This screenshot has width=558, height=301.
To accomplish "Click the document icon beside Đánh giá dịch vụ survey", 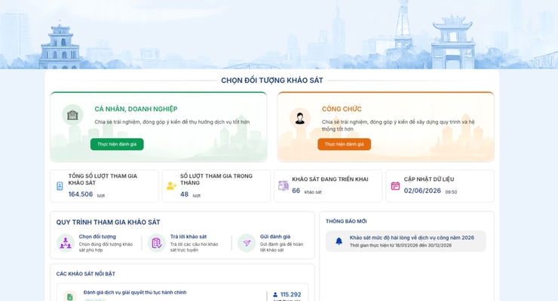I will coord(69,296).
